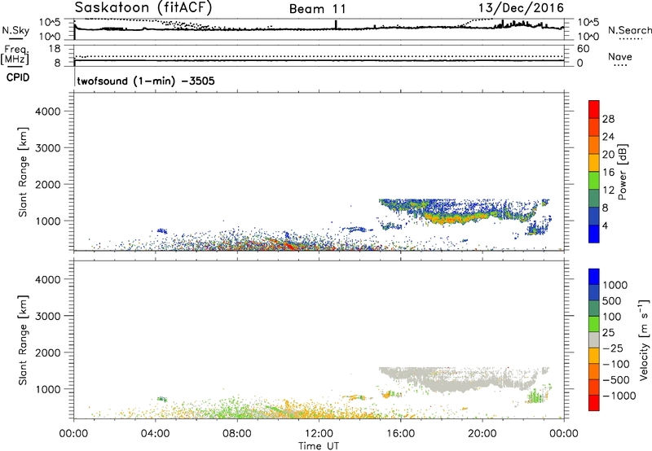Select the "twofsound (1-min) -3505" text

tap(146, 81)
